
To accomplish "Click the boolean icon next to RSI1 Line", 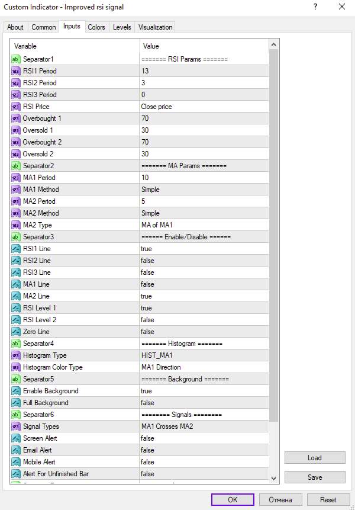I will [x=15, y=249].
